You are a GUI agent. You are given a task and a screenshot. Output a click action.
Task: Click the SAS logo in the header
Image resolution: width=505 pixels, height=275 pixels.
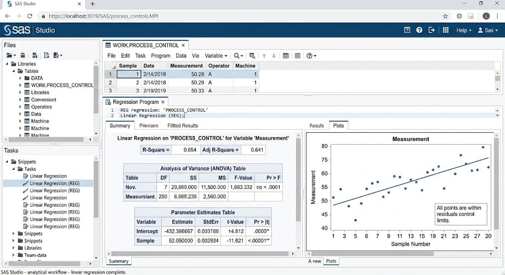pyautogui.click(x=17, y=30)
